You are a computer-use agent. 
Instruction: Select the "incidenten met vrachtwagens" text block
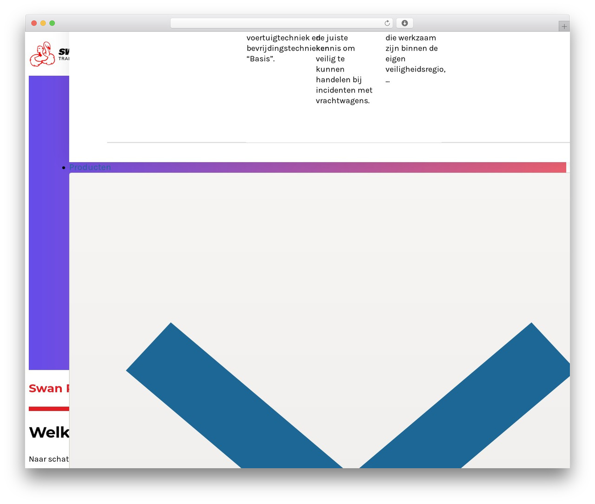coord(344,69)
